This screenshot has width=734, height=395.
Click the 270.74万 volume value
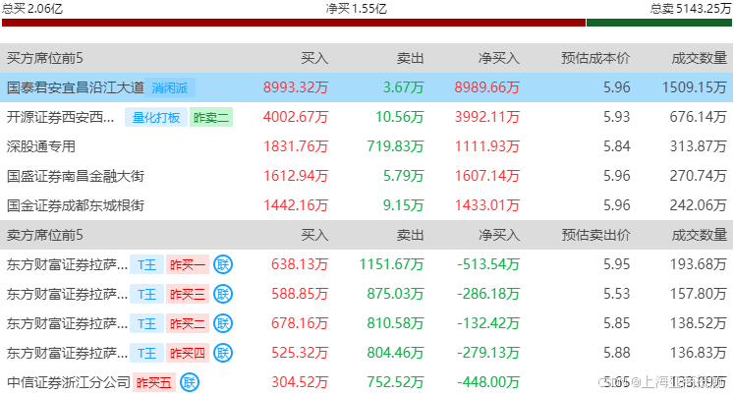point(699,176)
